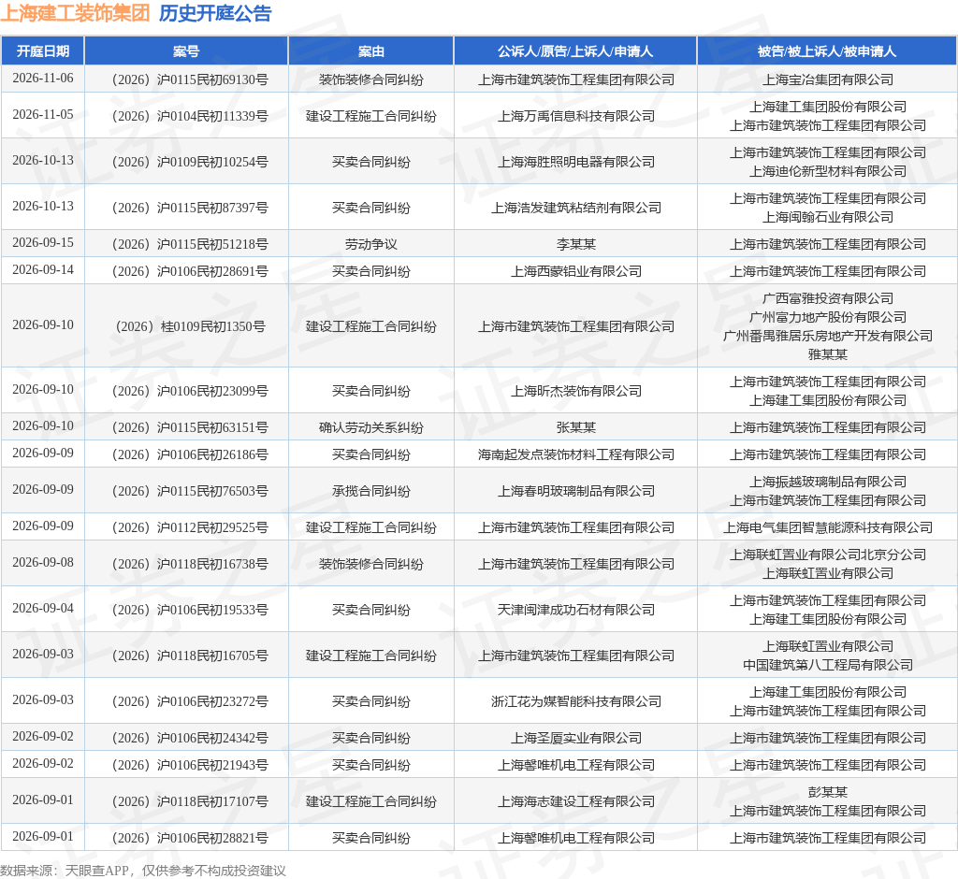
Task: Open case (2026)沪0115民初69130号
Action: click(x=190, y=79)
